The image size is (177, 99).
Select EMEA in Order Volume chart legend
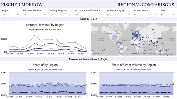coord(134,70)
